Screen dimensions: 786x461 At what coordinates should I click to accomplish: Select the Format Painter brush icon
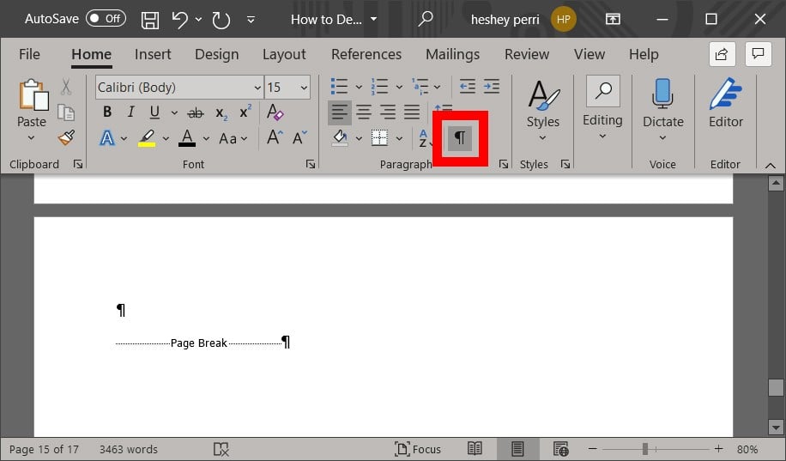66,137
